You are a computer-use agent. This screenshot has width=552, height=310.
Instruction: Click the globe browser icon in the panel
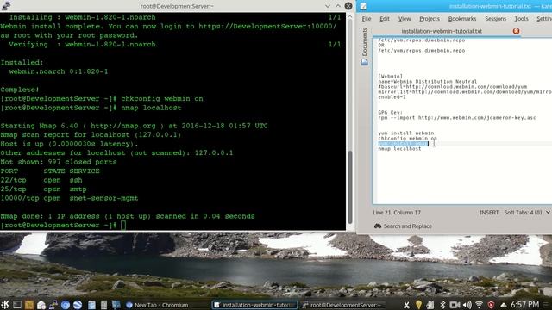point(78,304)
